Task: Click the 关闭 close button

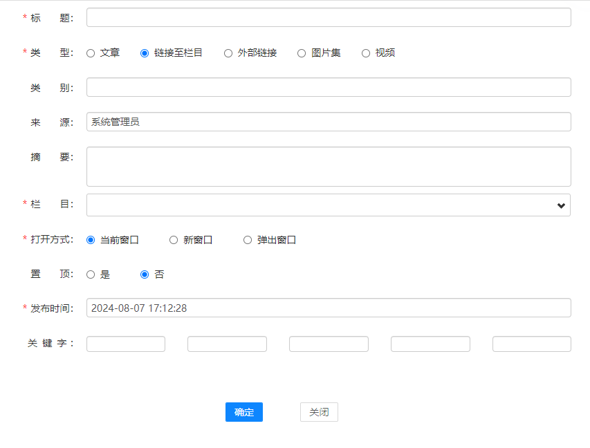Action: pyautogui.click(x=319, y=412)
